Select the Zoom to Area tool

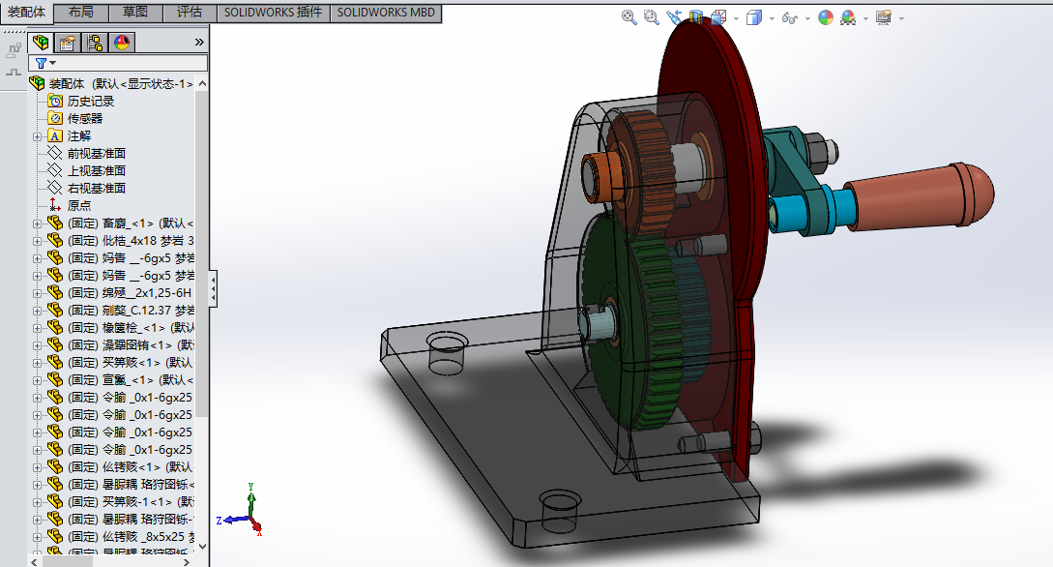(x=651, y=17)
